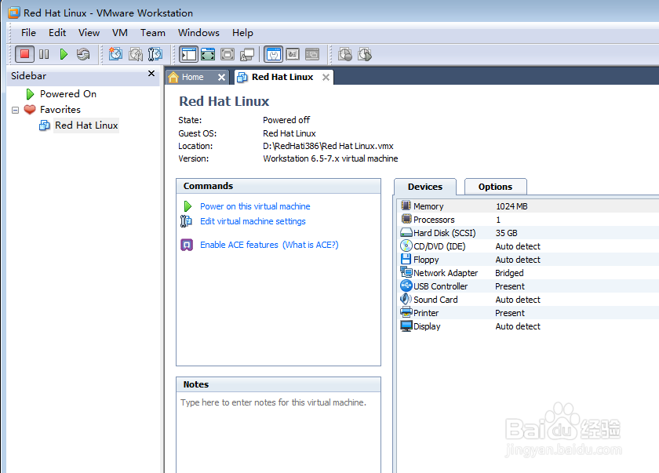Image resolution: width=659 pixels, height=473 pixels.
Task: Collapse the Favorites tree node
Action: [15, 110]
